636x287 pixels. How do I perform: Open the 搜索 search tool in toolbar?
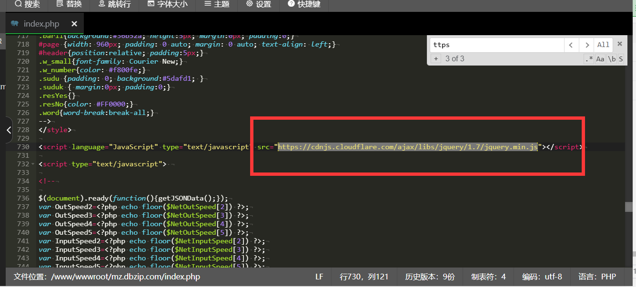(27, 4)
